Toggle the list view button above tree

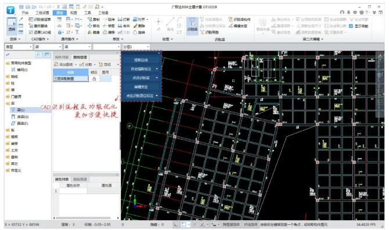tap(39, 54)
